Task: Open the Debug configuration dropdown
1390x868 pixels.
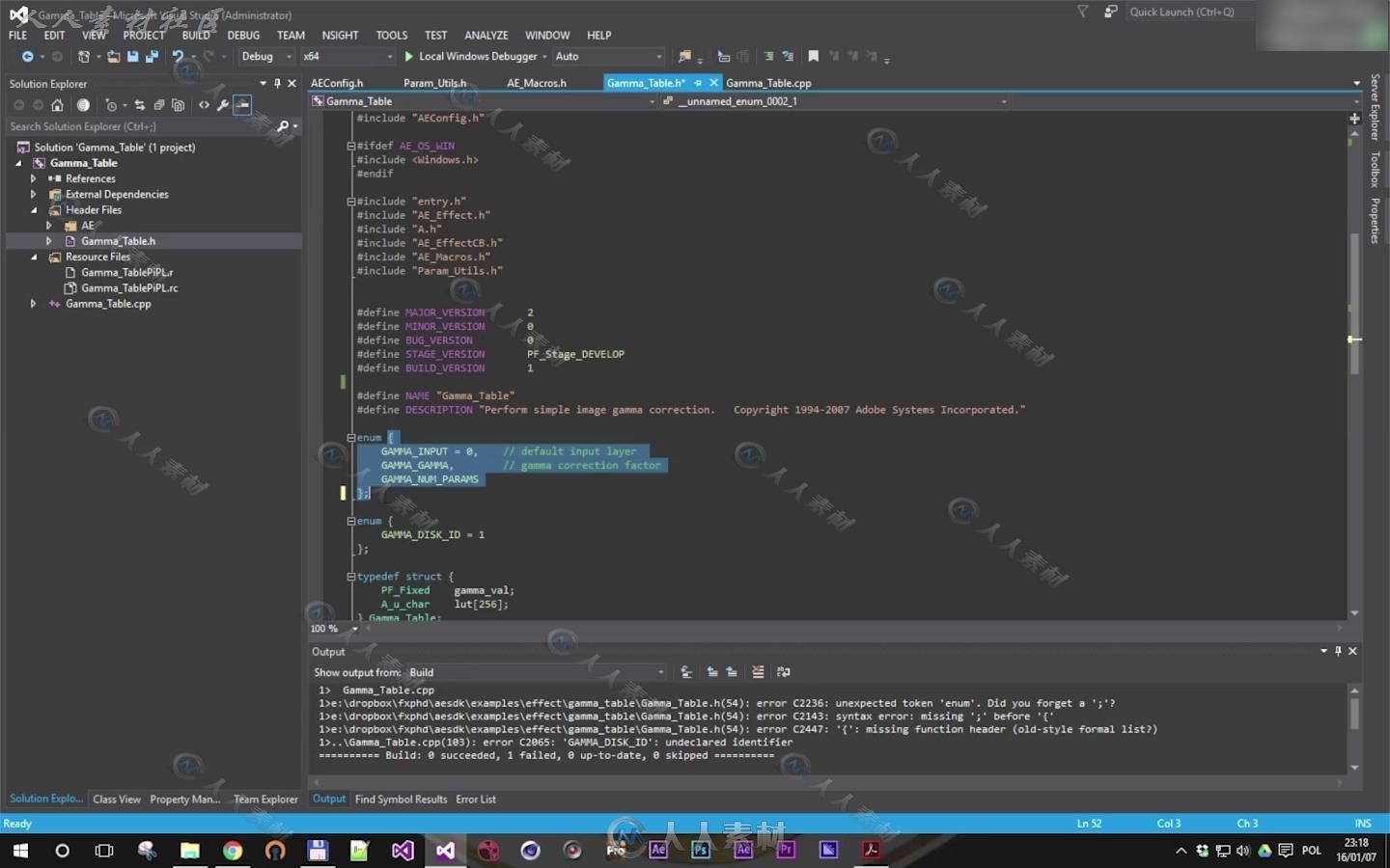Action: click(x=266, y=57)
